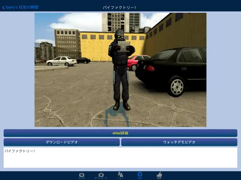
Task: Click the パイファクトリー! page title
Action: coord(120,7)
